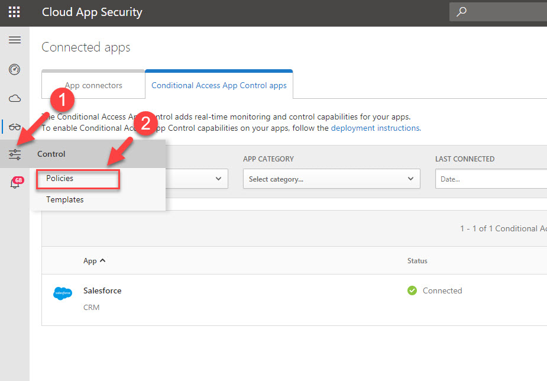The width and height of the screenshot is (547, 381).
Task: Click the search magnifier icon
Action: point(461,12)
